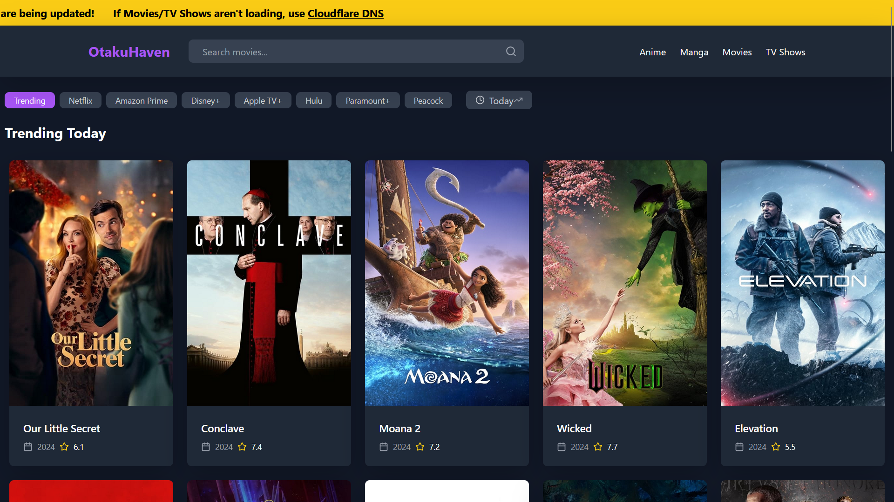Click the clock icon in Today button

pos(480,100)
